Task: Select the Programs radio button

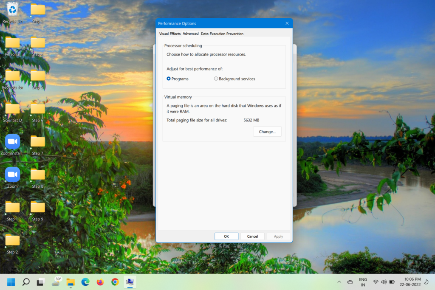Action: [169, 79]
